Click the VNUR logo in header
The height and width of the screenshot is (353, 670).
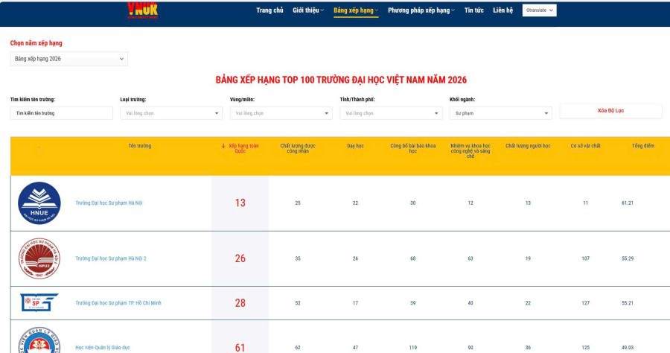pos(142,9)
